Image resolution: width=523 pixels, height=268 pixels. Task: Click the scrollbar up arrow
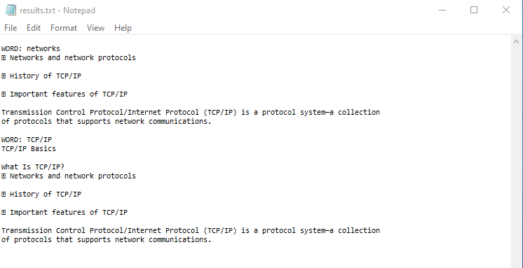click(x=516, y=41)
